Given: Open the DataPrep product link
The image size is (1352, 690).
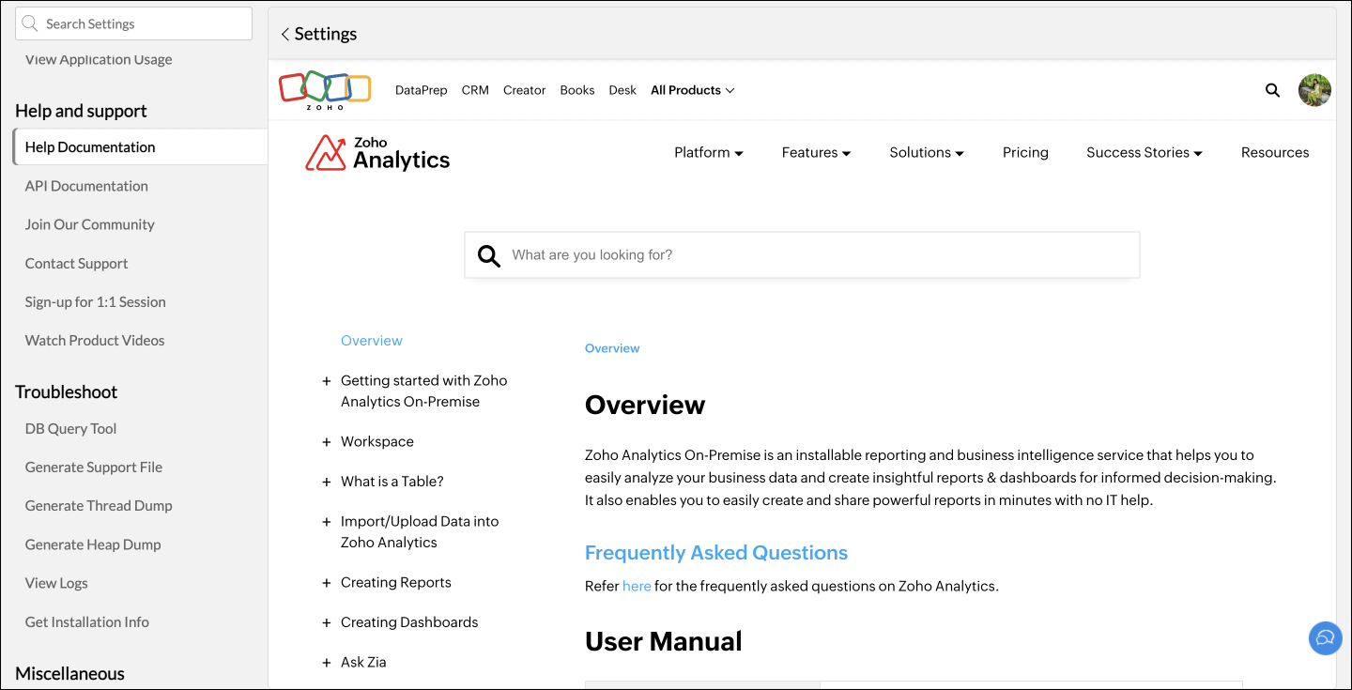Looking at the screenshot, I should click(x=421, y=90).
